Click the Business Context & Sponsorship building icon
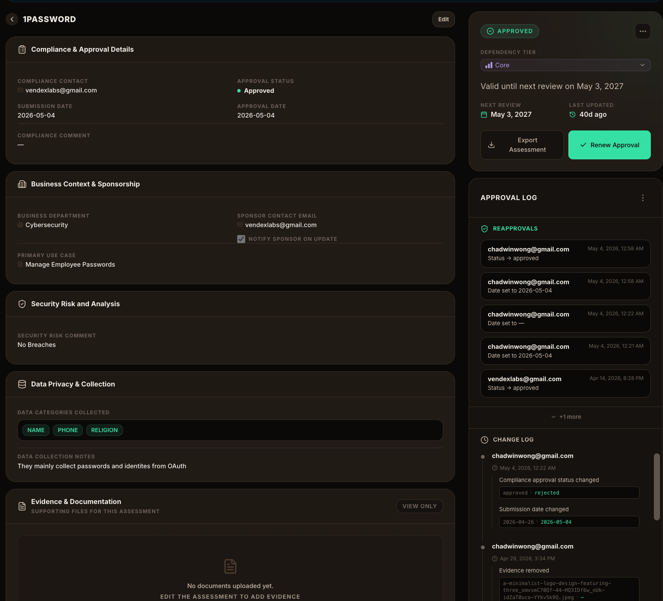The height and width of the screenshot is (601, 663). [22, 184]
